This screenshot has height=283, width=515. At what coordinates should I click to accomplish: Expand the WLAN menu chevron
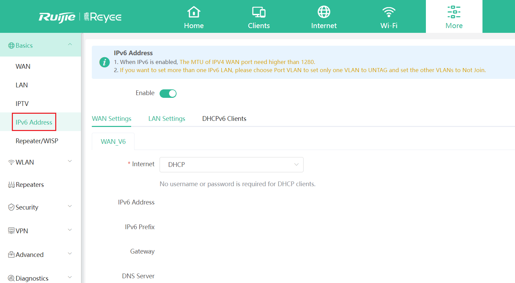click(x=70, y=161)
